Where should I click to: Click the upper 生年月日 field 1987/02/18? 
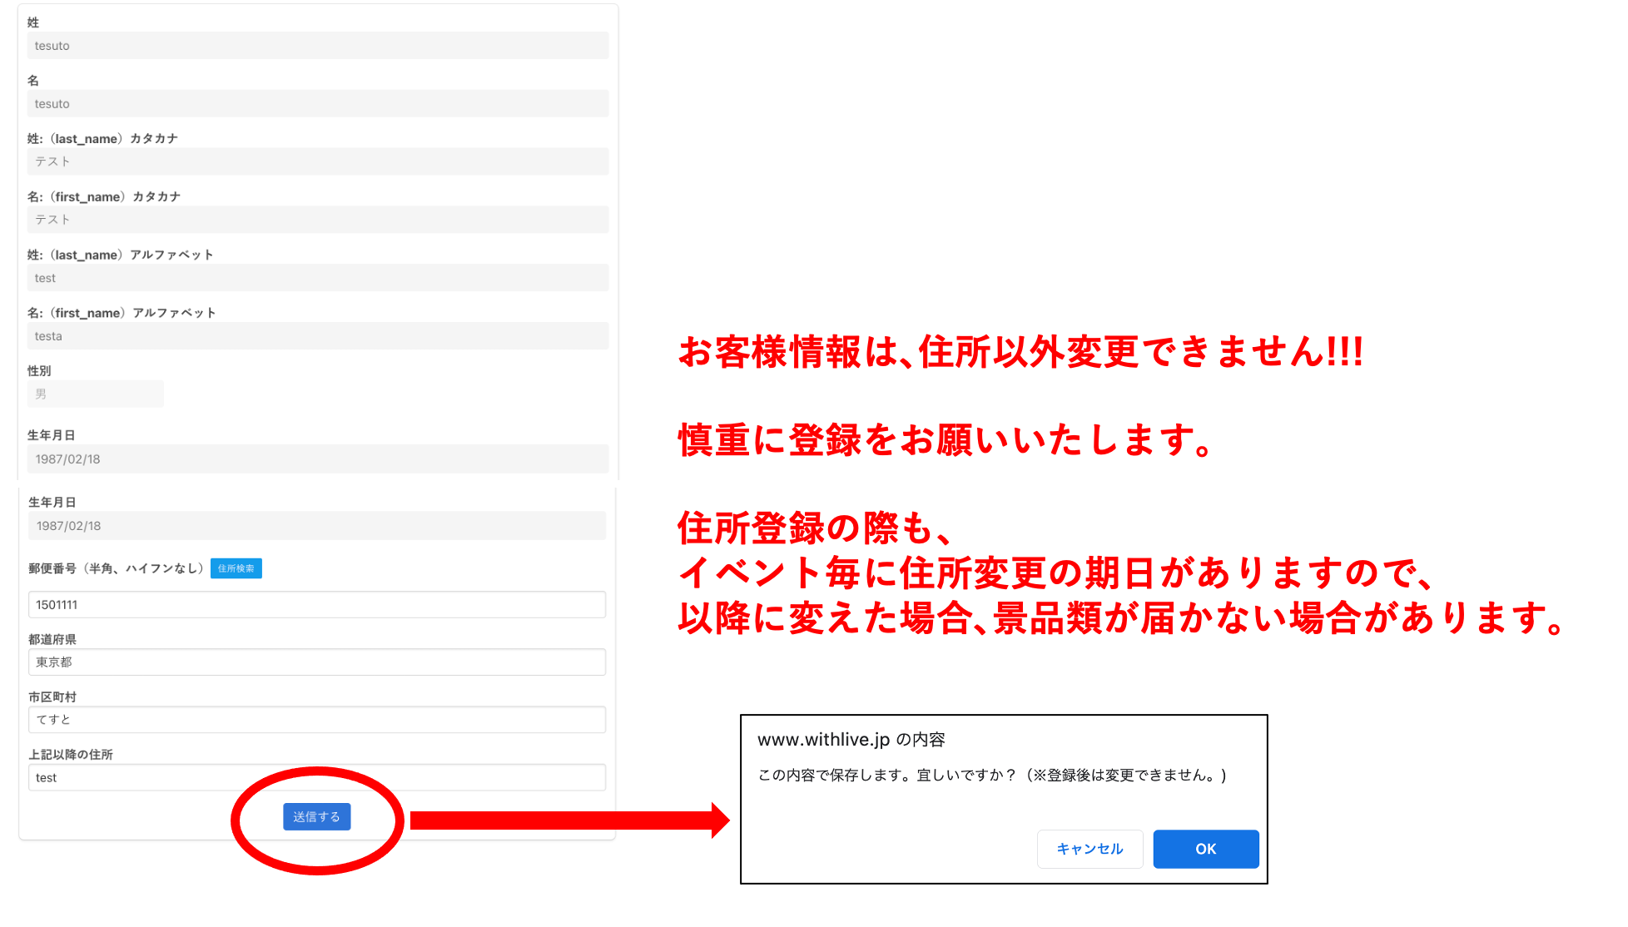coord(318,459)
